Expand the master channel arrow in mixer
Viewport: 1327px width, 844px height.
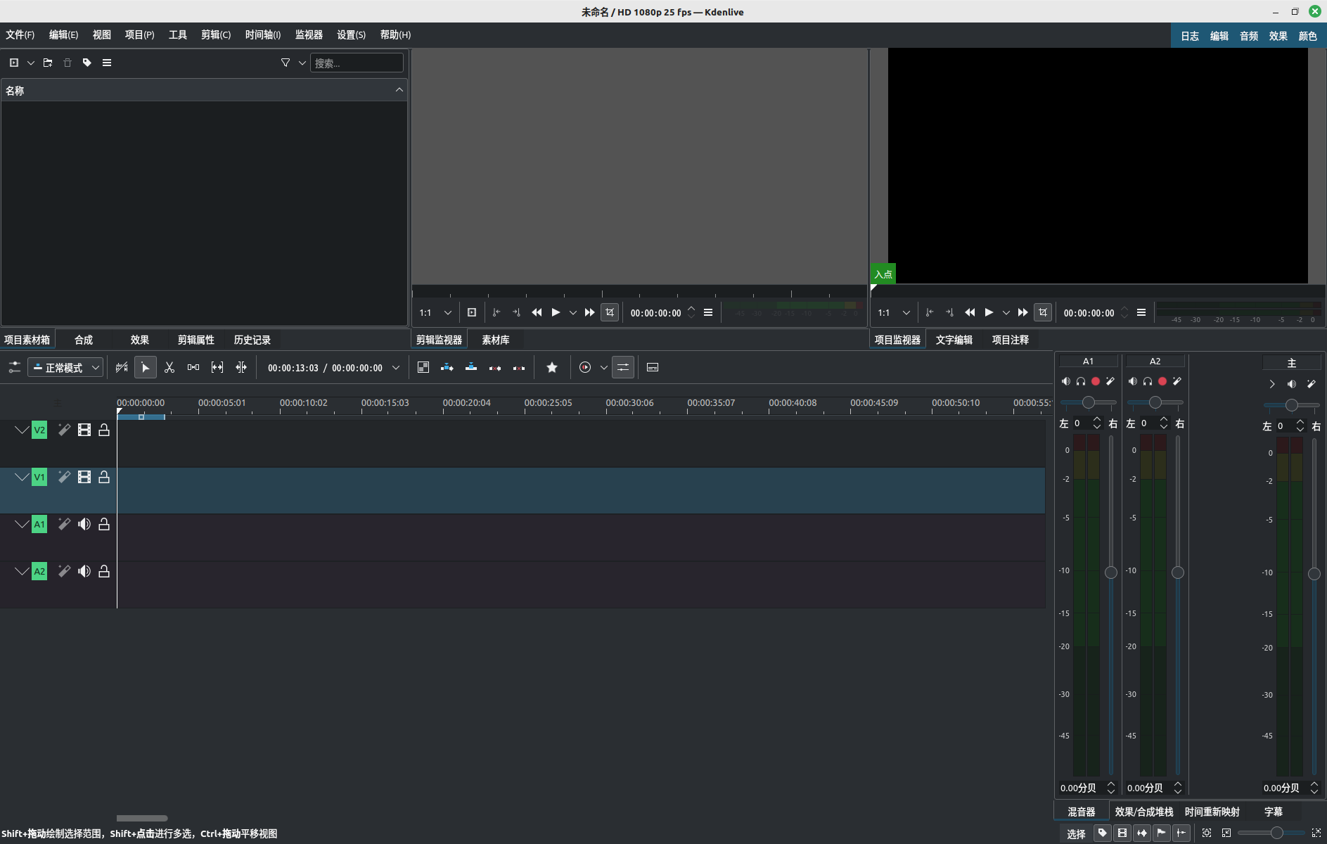pos(1271,384)
